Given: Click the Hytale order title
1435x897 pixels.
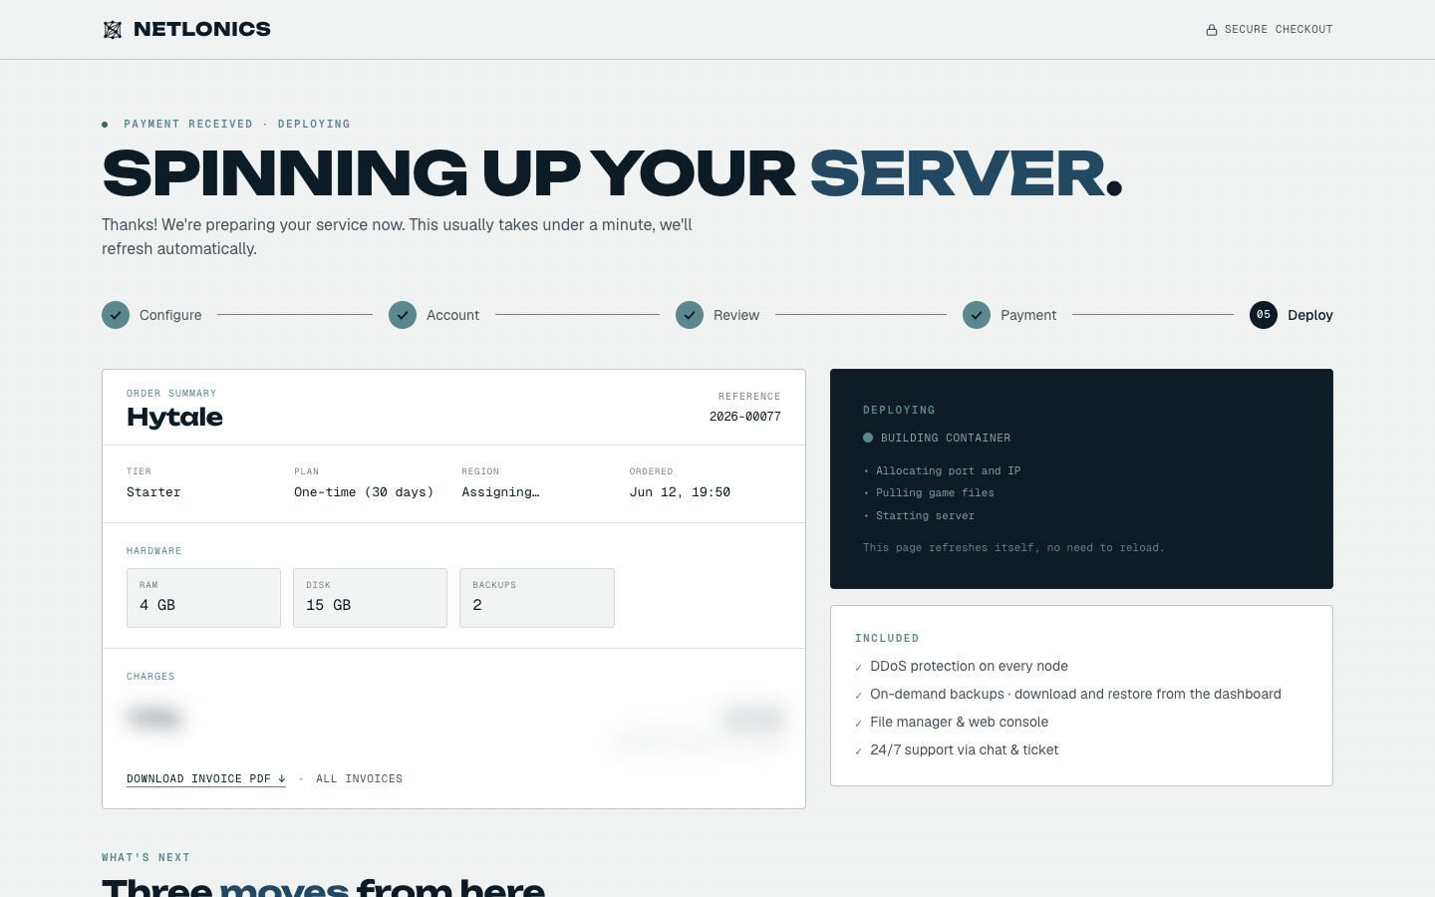Looking at the screenshot, I should point(174,417).
